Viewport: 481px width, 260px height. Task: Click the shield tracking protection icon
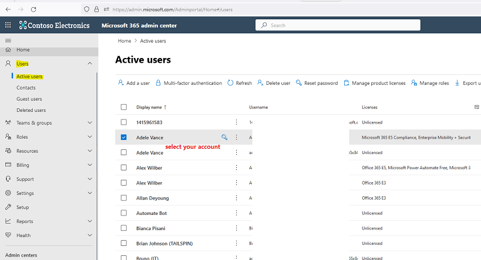[87, 9]
